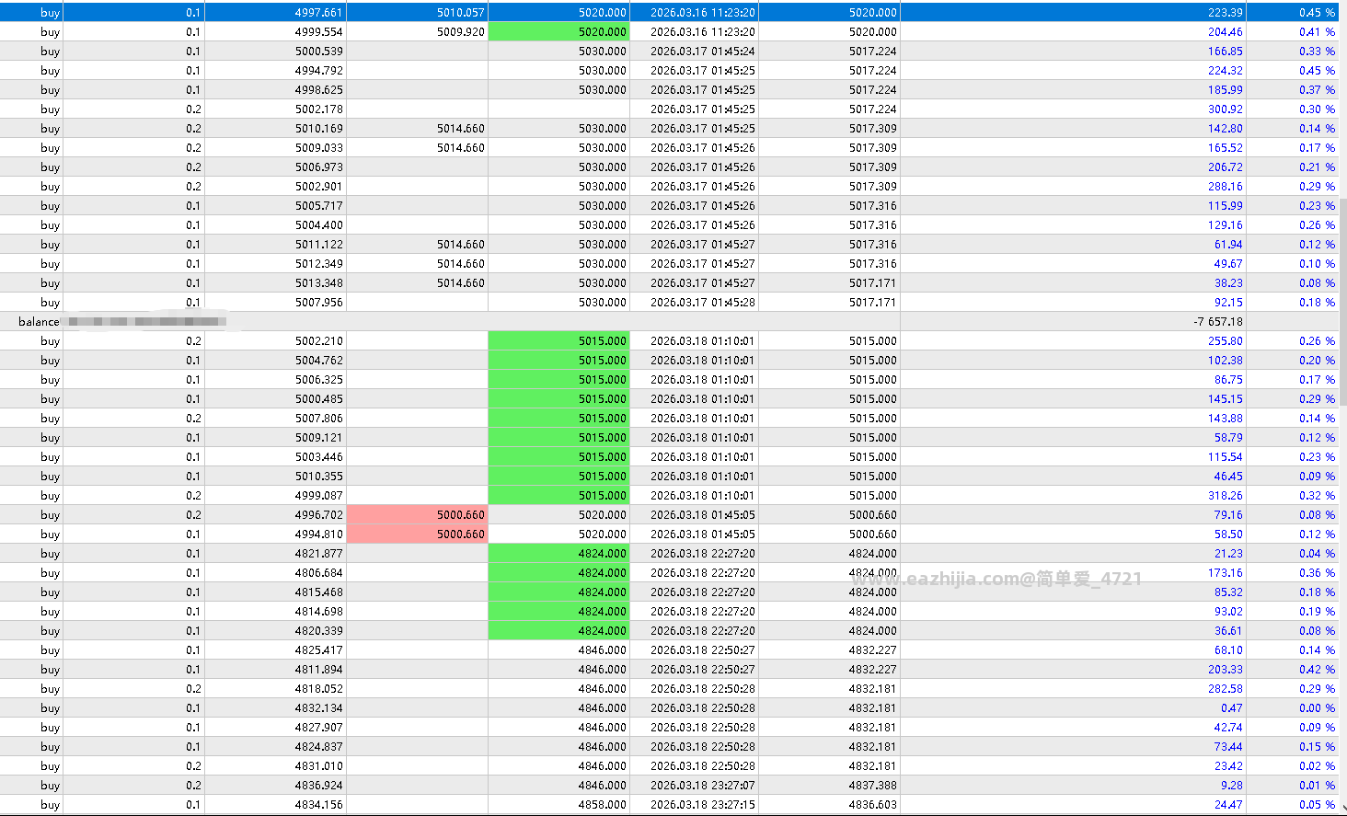1347x816 pixels.
Task: Click the time 2026.03.18 23:27:15
Action: pyautogui.click(x=702, y=805)
